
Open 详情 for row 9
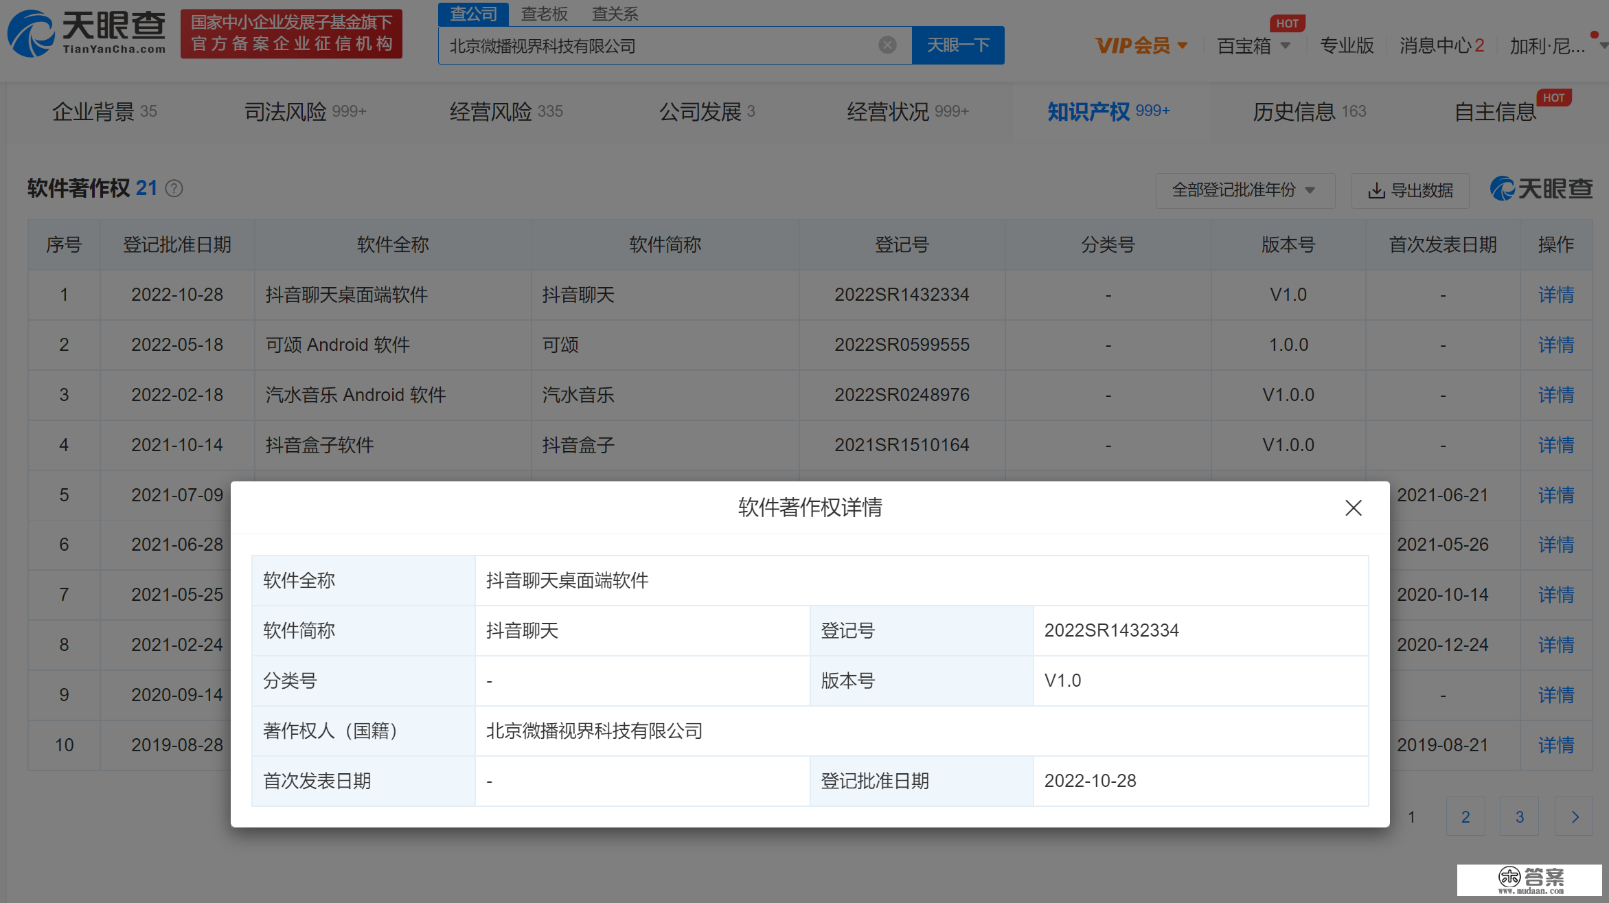point(1556,695)
